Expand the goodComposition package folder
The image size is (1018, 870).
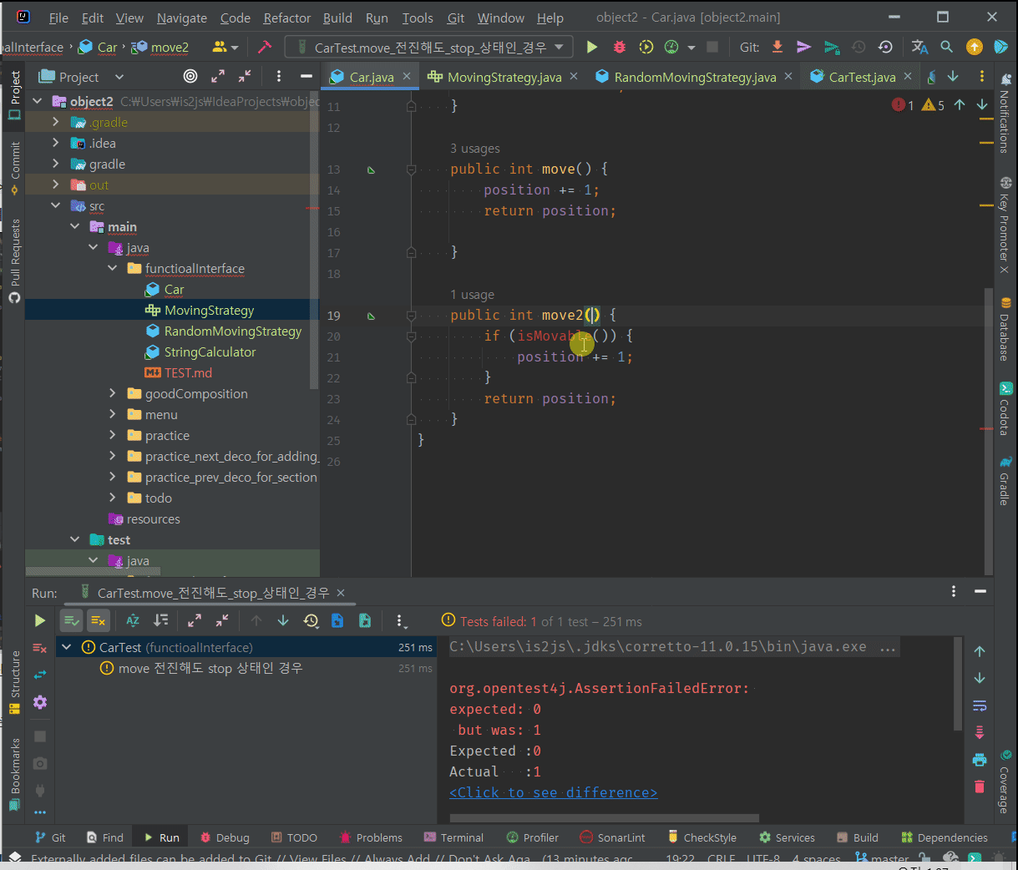coord(113,394)
